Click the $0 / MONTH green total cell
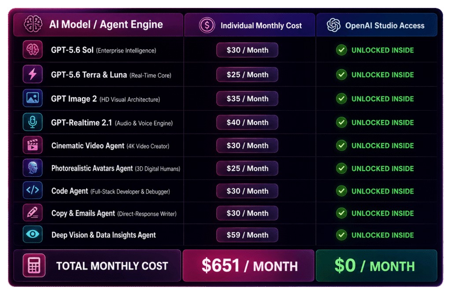The height and width of the screenshot is (301, 451). [x=377, y=265]
